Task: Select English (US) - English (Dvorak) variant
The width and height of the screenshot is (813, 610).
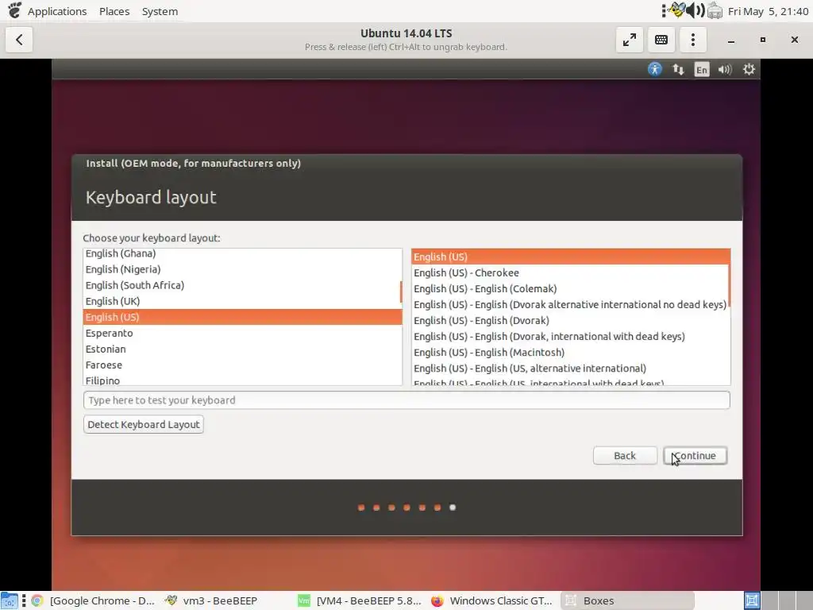Action: (570, 321)
